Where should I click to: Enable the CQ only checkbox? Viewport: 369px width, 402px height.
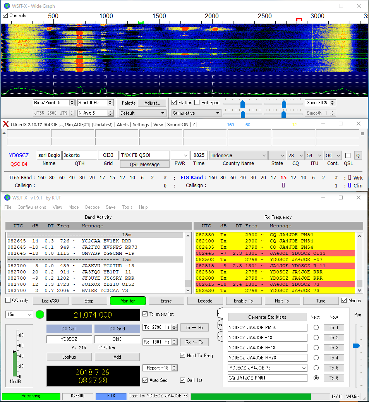point(8,301)
